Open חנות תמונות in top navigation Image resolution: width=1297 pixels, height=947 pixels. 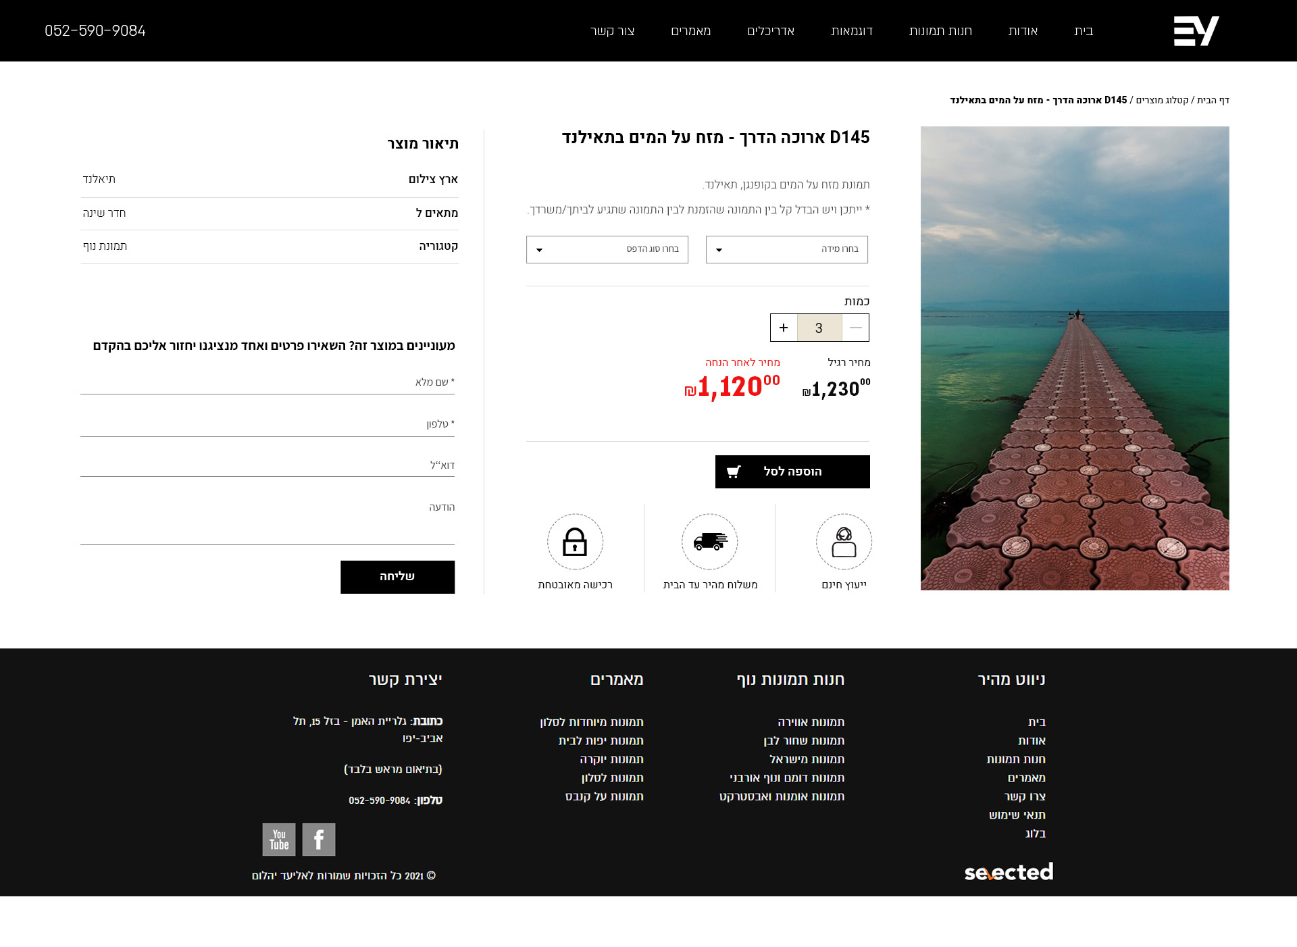[x=940, y=31]
